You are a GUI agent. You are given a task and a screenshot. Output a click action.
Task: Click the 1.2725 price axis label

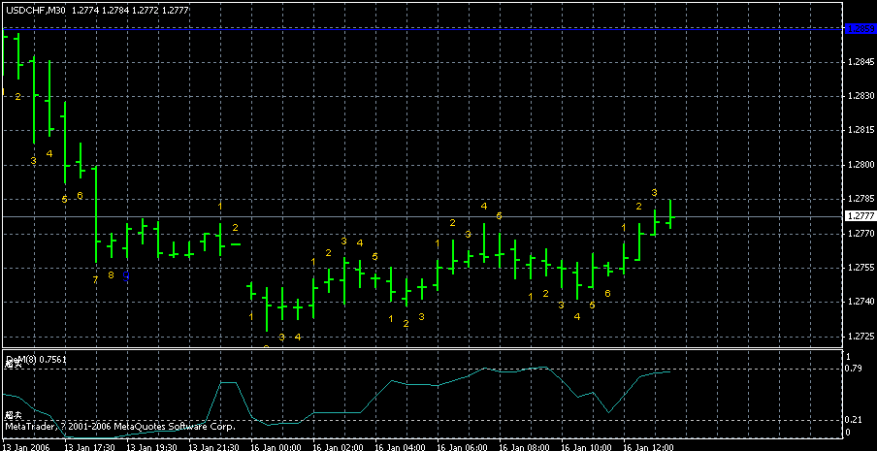859,337
